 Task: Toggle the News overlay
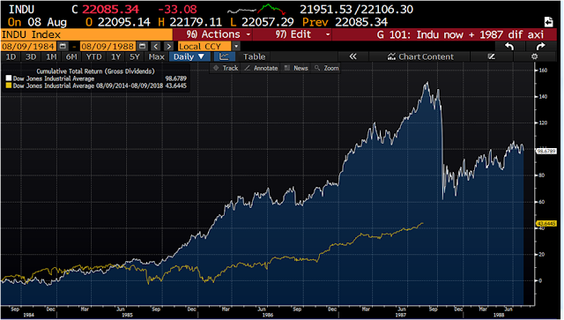click(x=296, y=68)
